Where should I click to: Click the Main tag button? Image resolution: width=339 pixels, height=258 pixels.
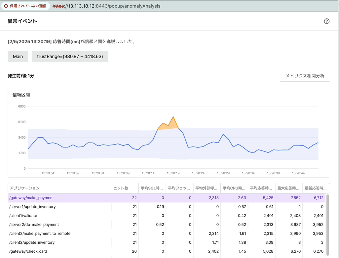click(x=18, y=57)
